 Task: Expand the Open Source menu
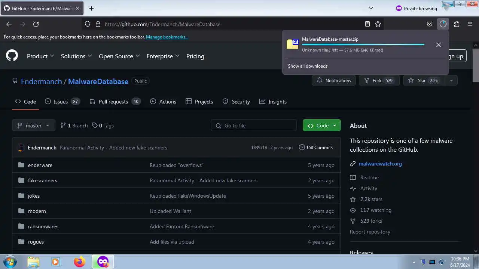click(119, 56)
